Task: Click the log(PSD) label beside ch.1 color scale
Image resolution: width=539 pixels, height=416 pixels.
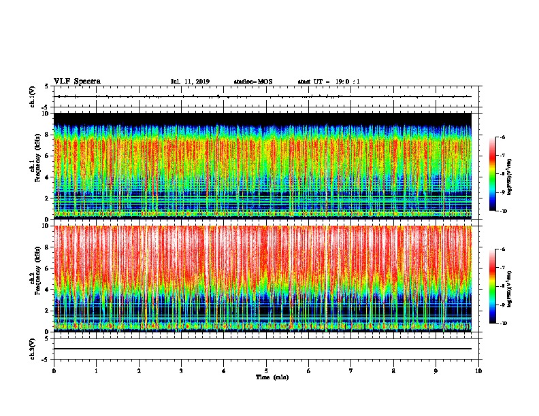Action: (510, 177)
